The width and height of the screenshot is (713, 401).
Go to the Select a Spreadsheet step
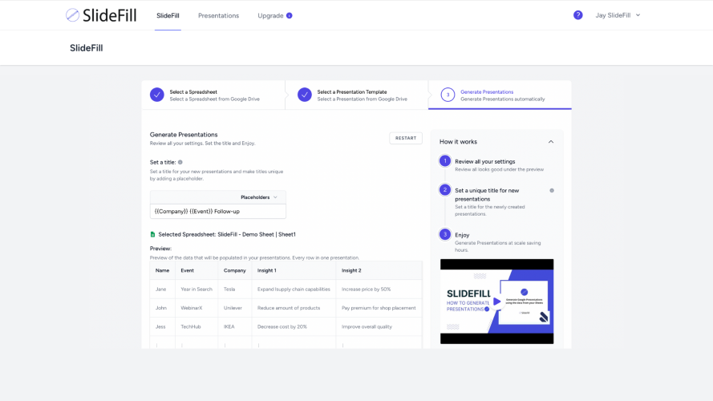point(213,95)
